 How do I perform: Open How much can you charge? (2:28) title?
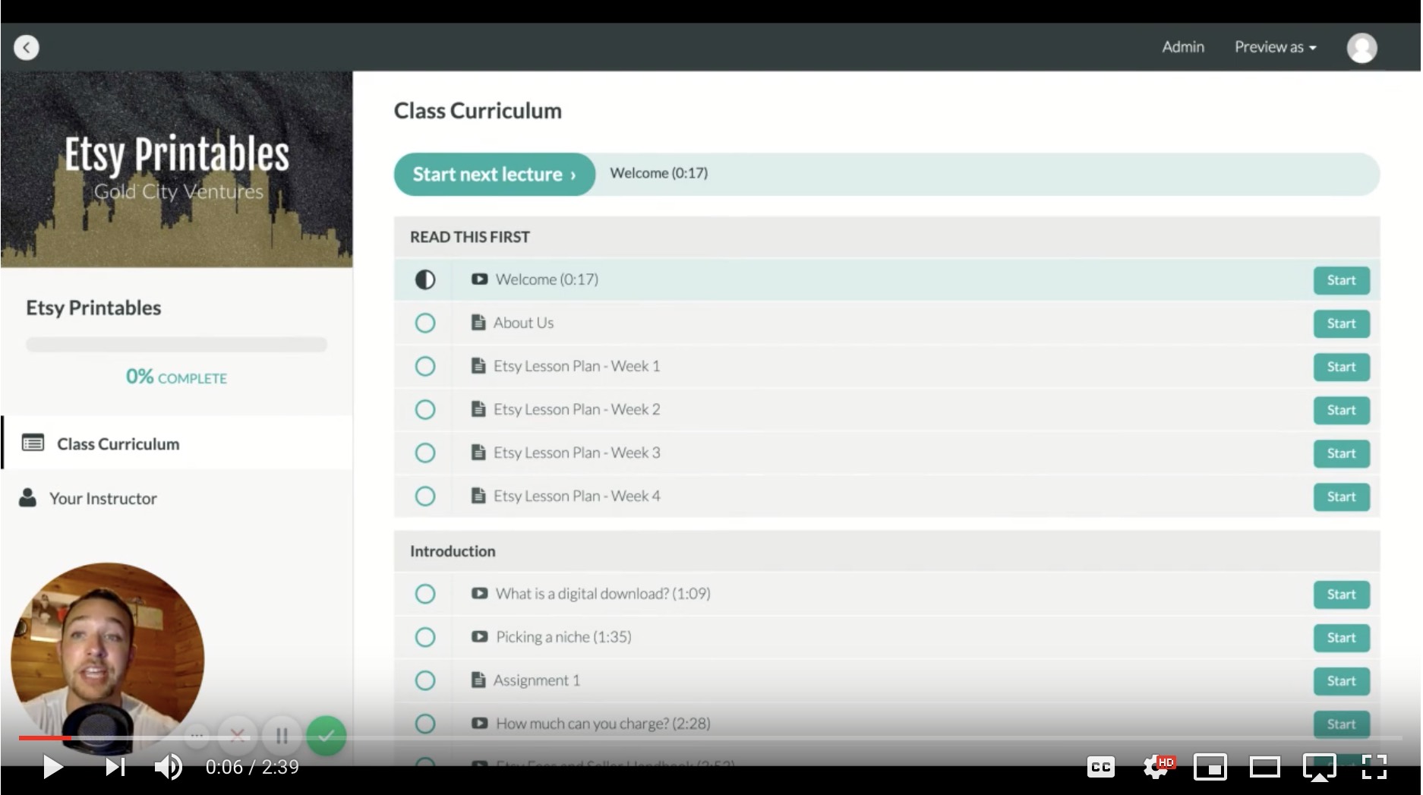click(x=603, y=724)
